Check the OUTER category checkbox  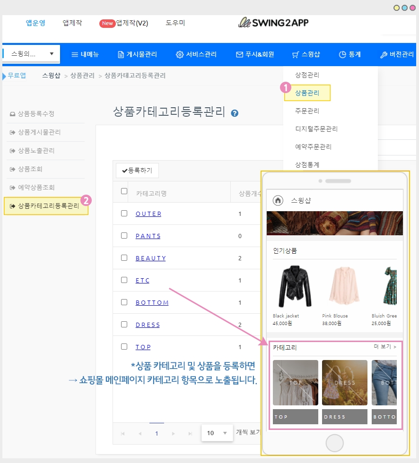click(124, 213)
